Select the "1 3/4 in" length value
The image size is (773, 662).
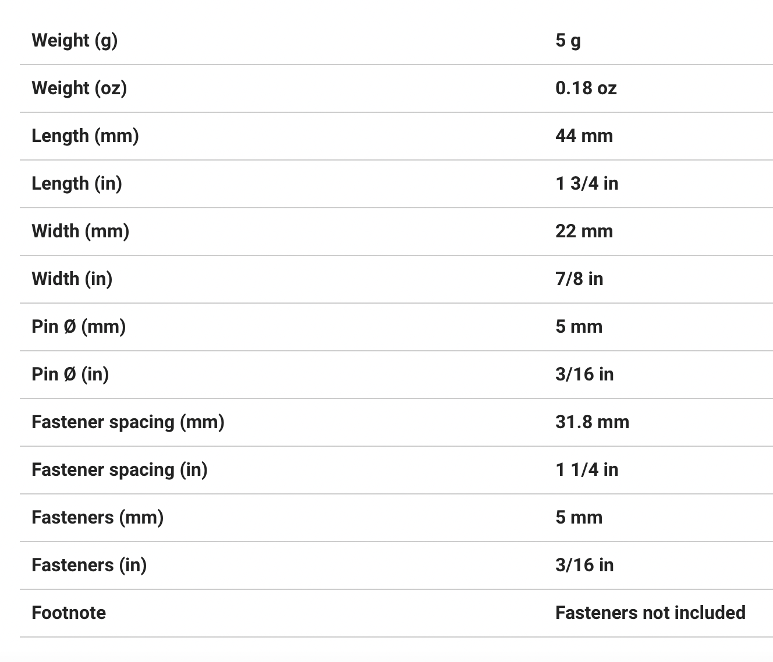586,183
